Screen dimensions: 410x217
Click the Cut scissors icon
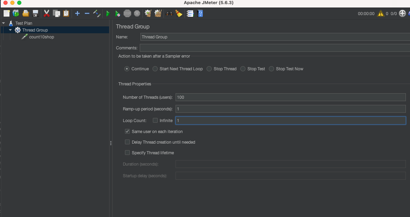pos(46,13)
